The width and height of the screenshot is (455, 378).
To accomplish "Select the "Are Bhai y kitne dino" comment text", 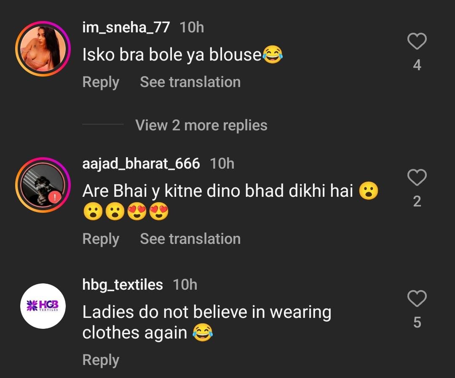I will coord(217,192).
